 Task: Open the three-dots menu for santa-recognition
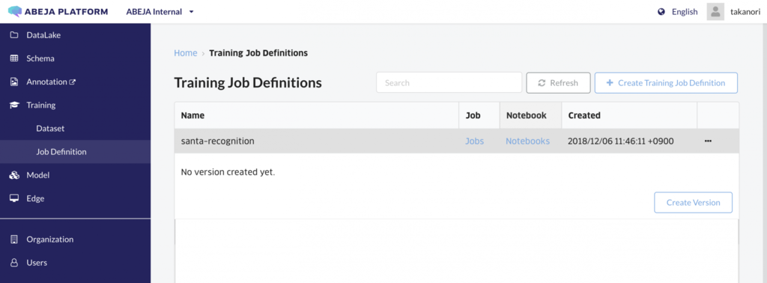(708, 141)
